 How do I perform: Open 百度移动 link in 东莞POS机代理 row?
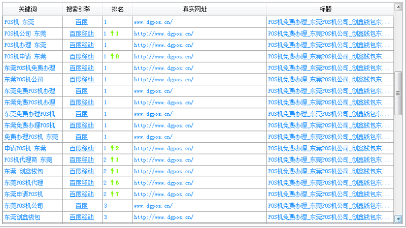point(82,183)
